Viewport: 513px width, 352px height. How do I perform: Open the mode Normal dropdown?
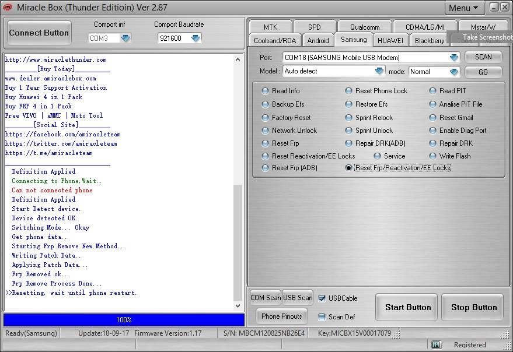[x=454, y=72]
